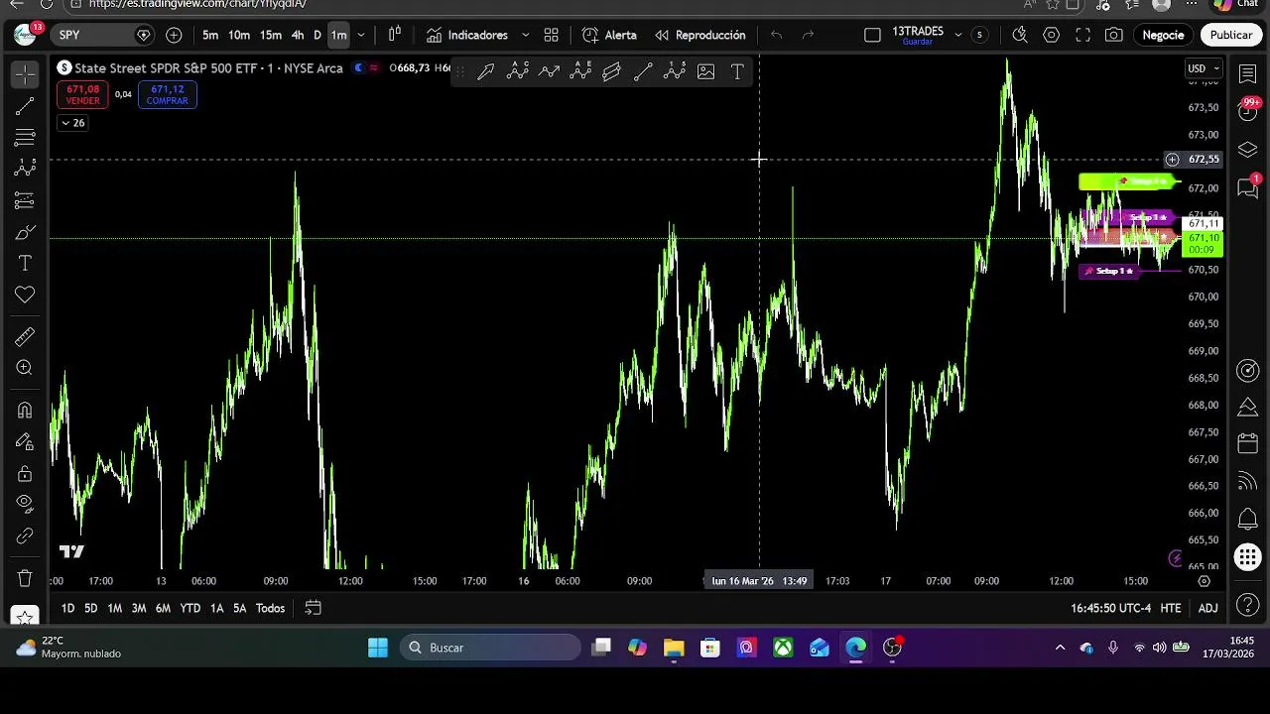Select the 1m timeframe
Image resolution: width=1270 pixels, height=714 pixels.
coord(339,35)
